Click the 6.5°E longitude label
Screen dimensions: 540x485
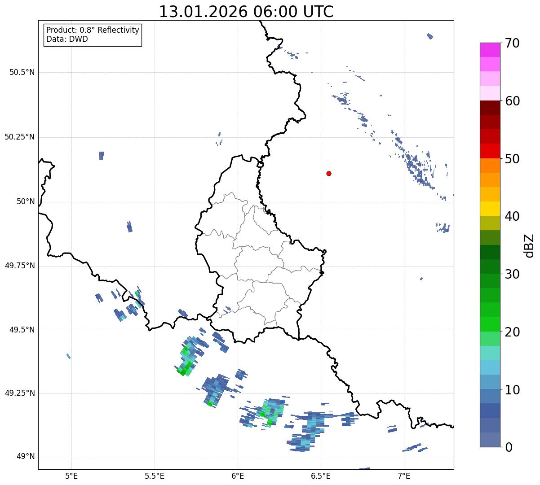click(321, 476)
